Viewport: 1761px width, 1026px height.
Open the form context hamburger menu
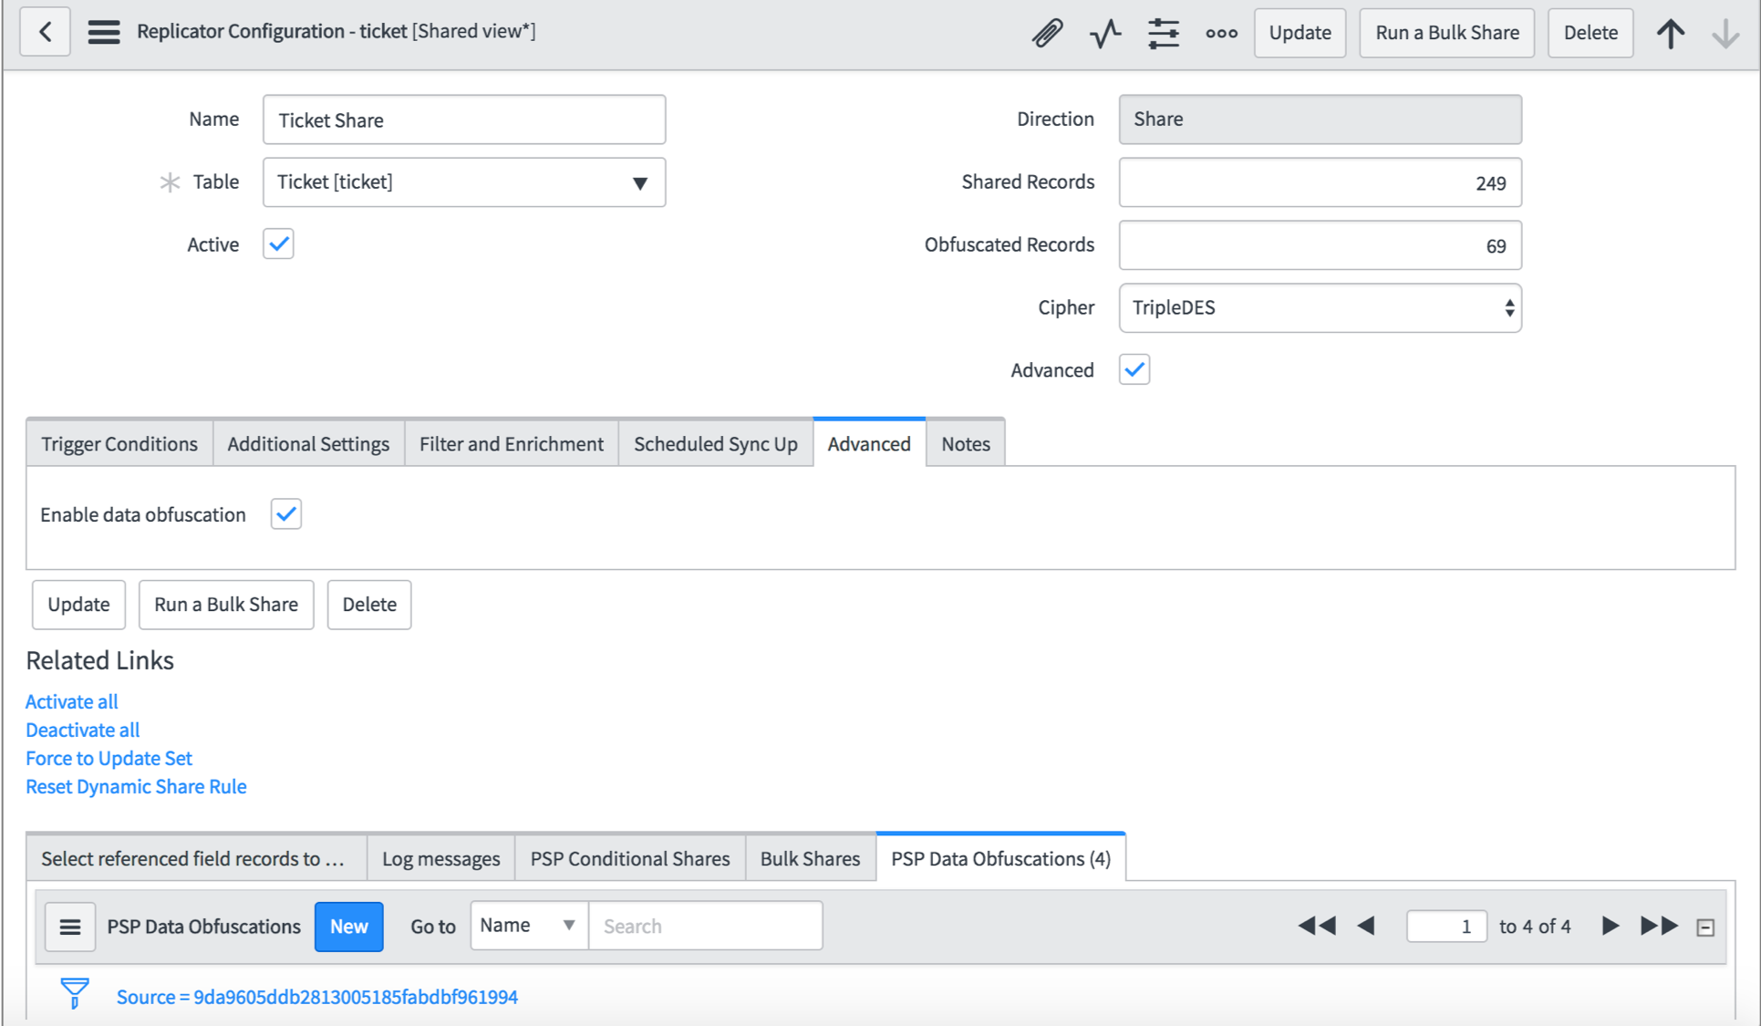click(104, 32)
